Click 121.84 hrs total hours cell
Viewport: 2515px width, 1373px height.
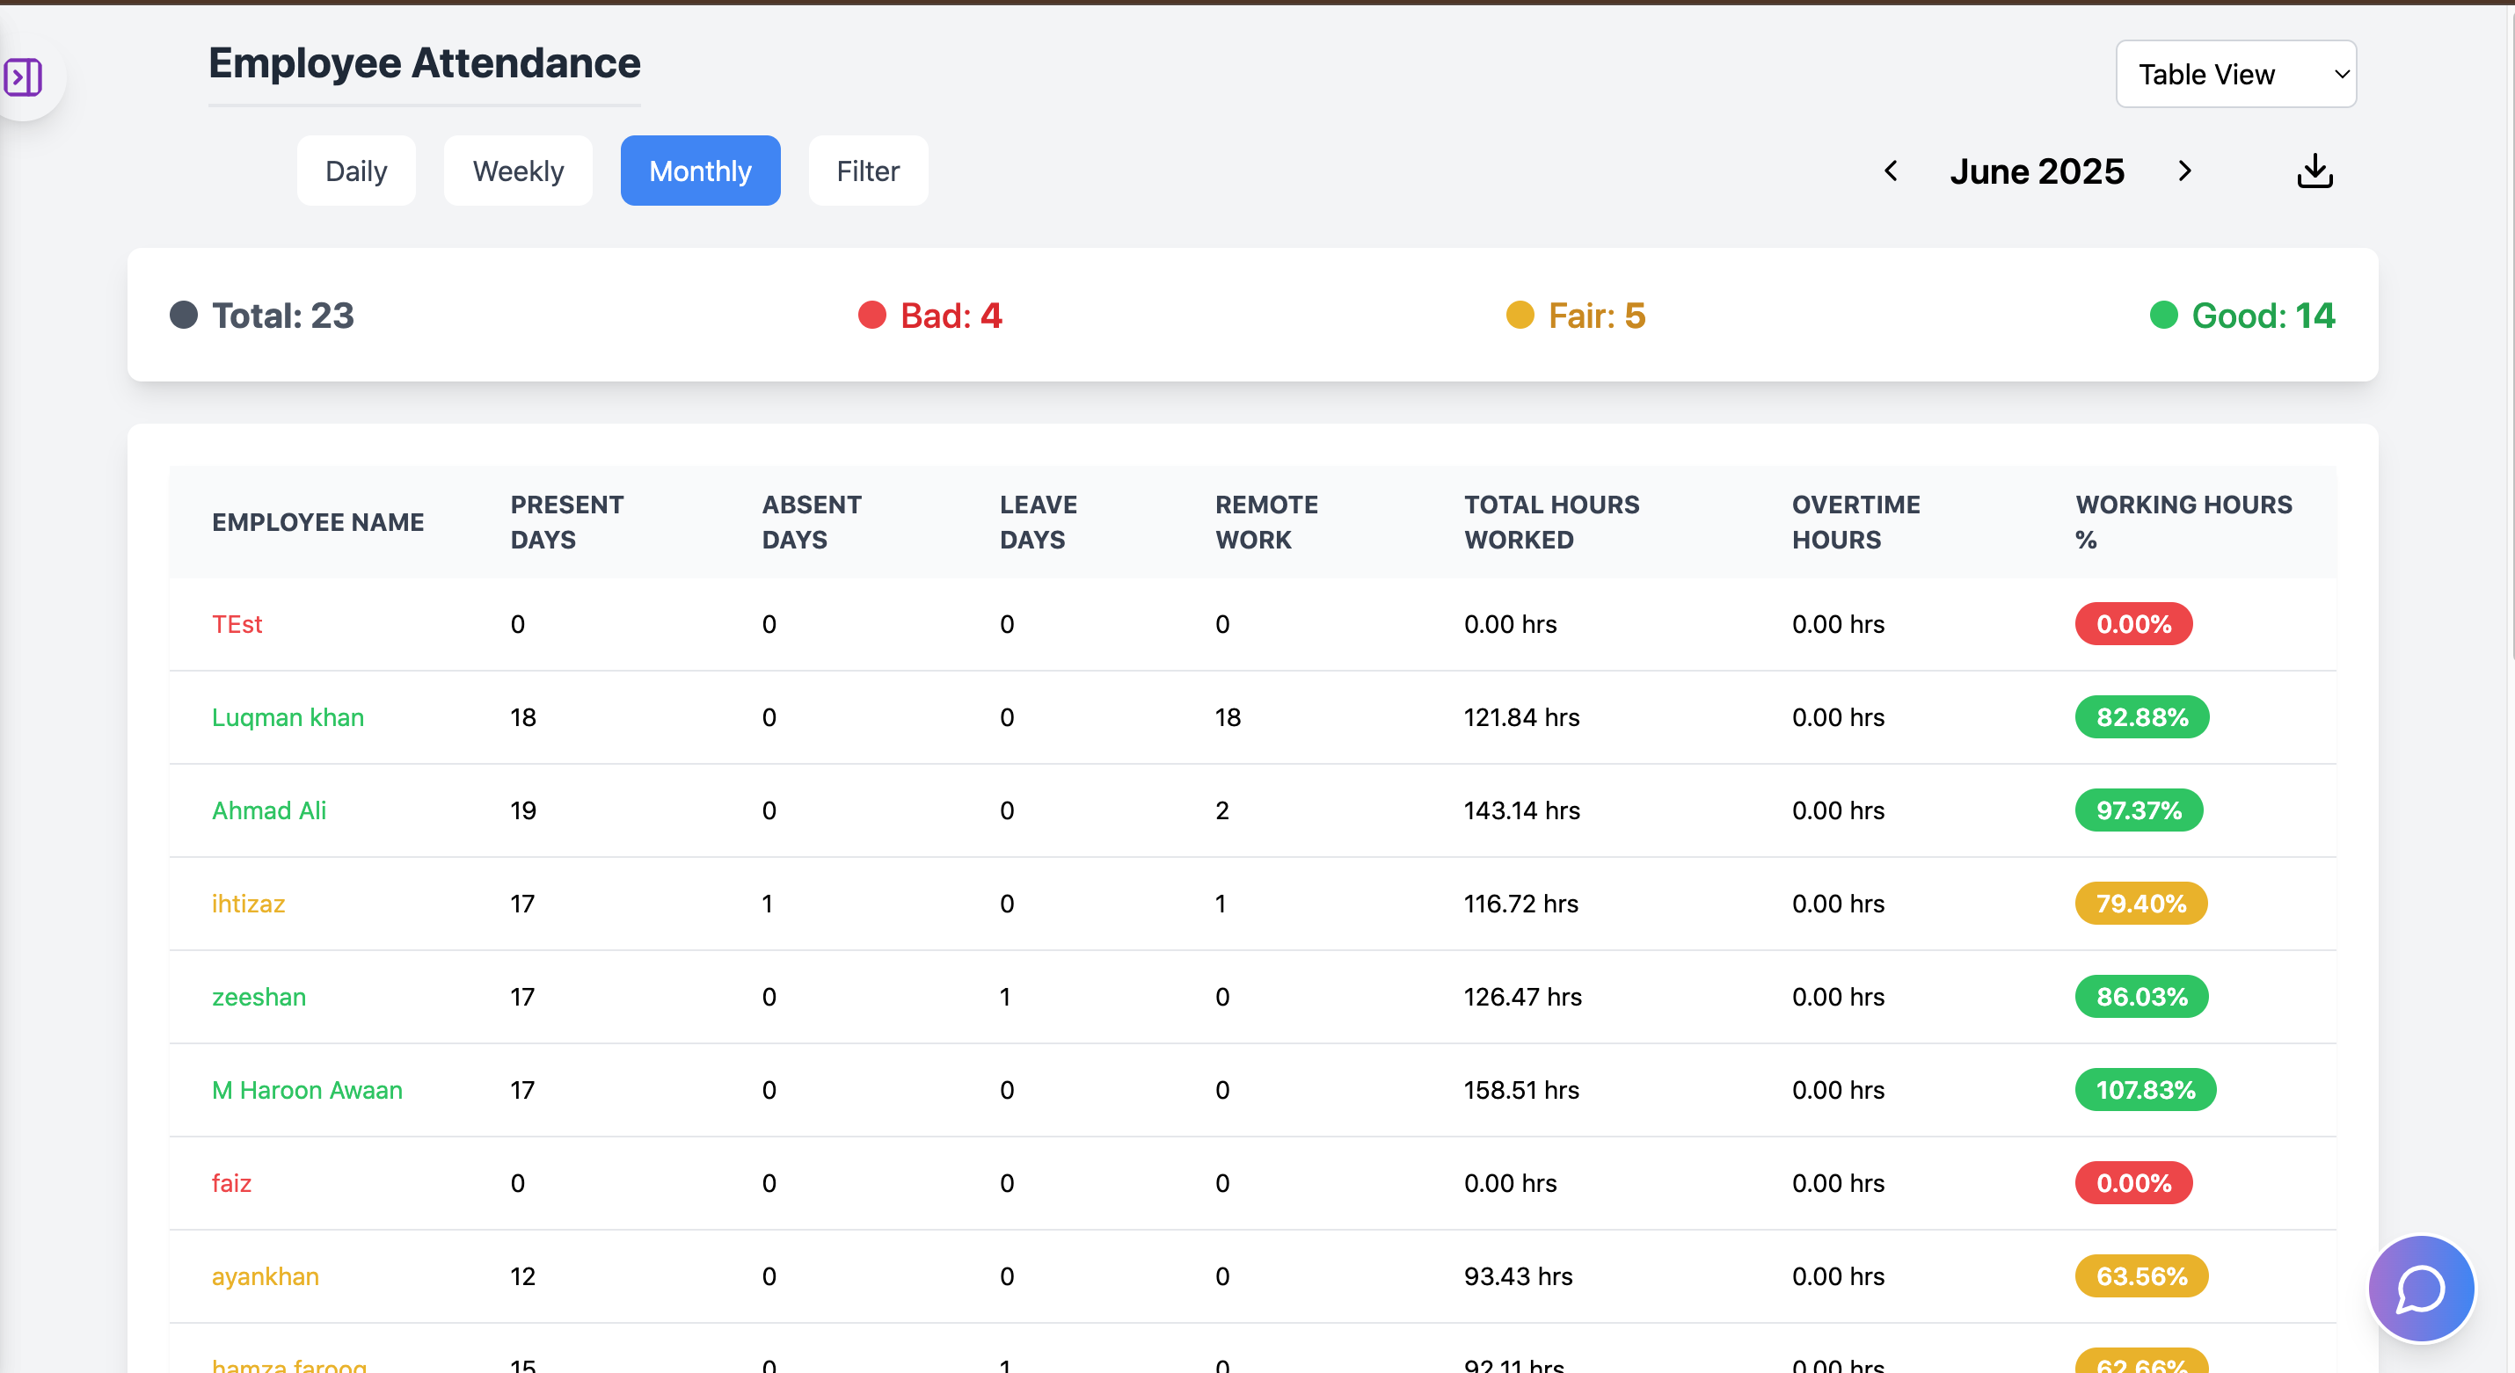(x=1521, y=717)
